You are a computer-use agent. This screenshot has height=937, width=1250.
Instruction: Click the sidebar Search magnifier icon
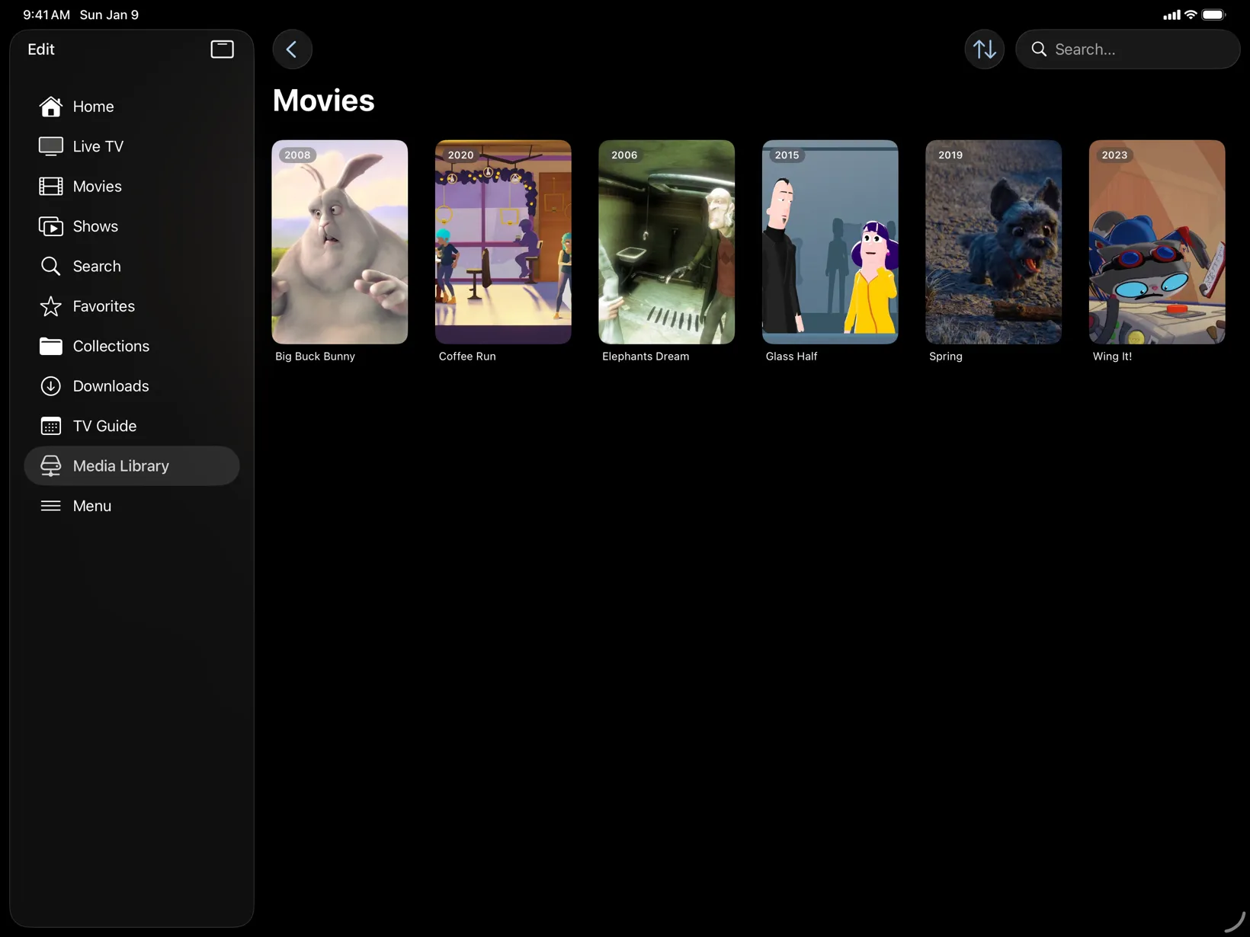50,266
